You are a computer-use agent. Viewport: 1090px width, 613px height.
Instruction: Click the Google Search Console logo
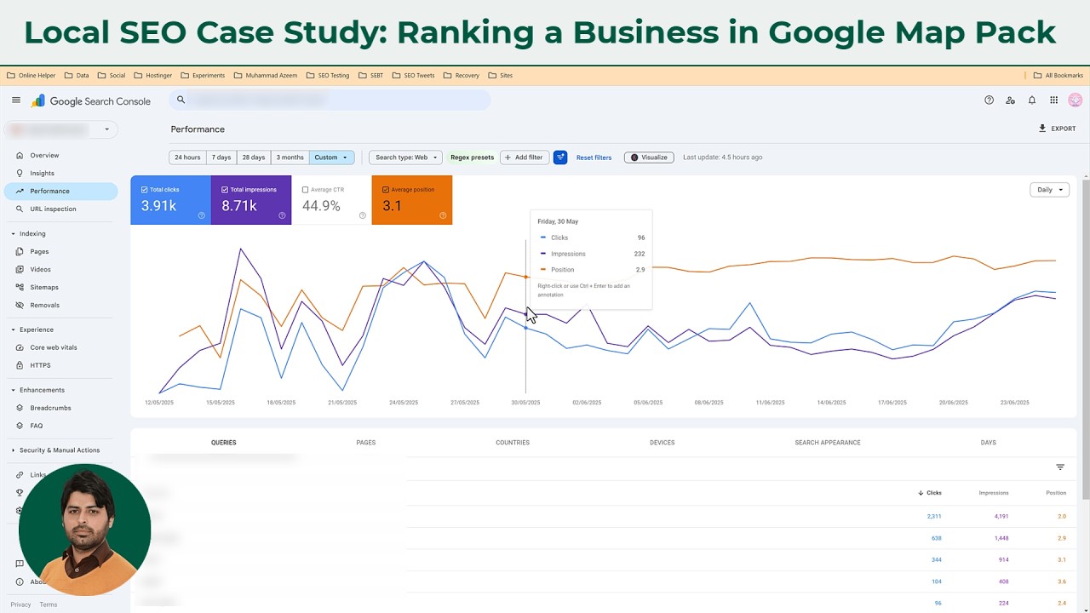[91, 101]
